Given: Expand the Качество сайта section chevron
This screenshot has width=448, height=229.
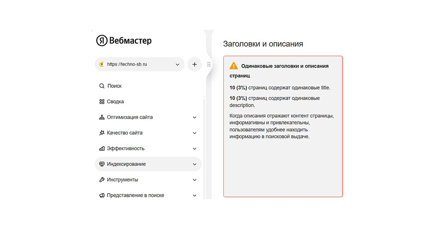Looking at the screenshot, I should [x=195, y=133].
